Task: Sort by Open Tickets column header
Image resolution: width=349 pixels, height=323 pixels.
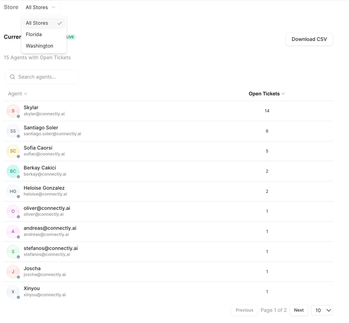Action: point(267,94)
